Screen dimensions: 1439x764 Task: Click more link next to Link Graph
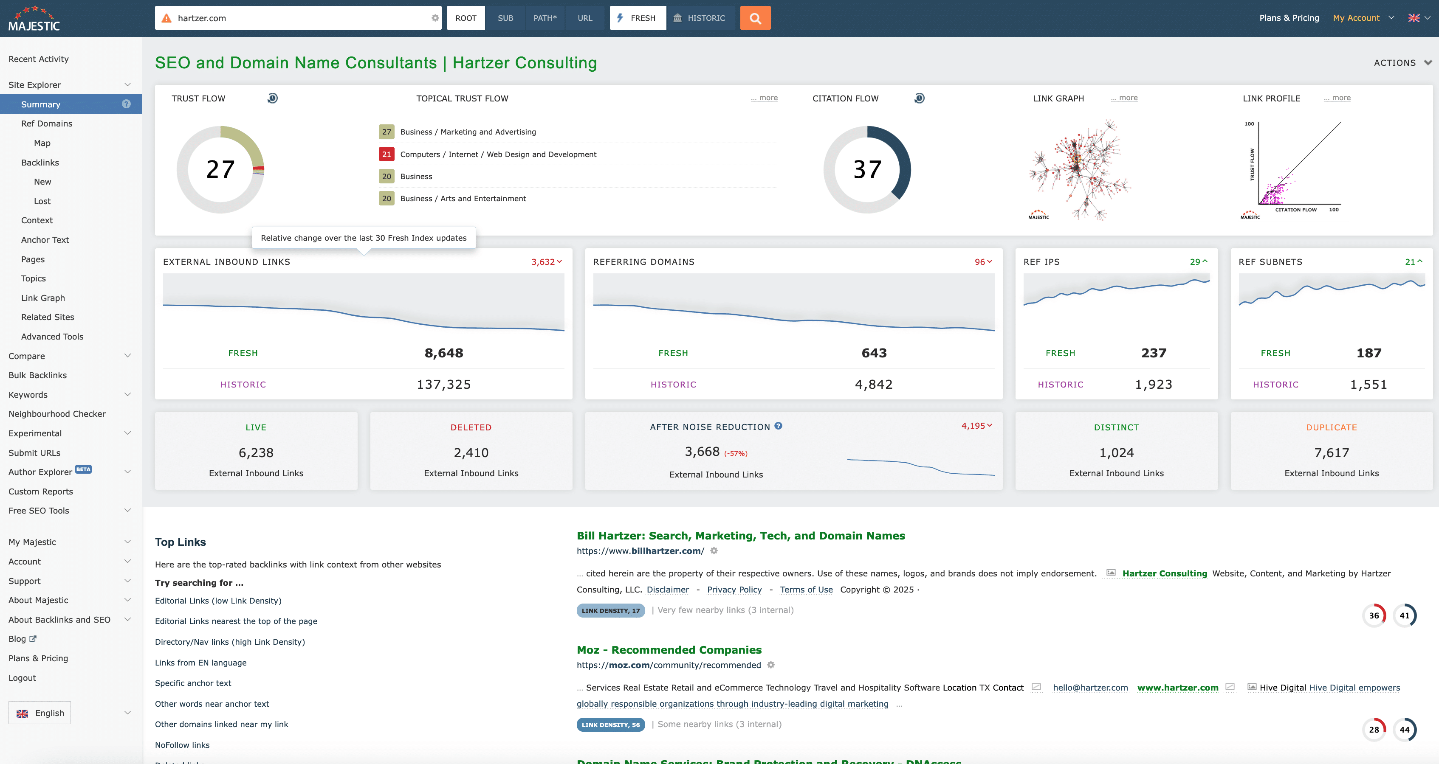1124,98
